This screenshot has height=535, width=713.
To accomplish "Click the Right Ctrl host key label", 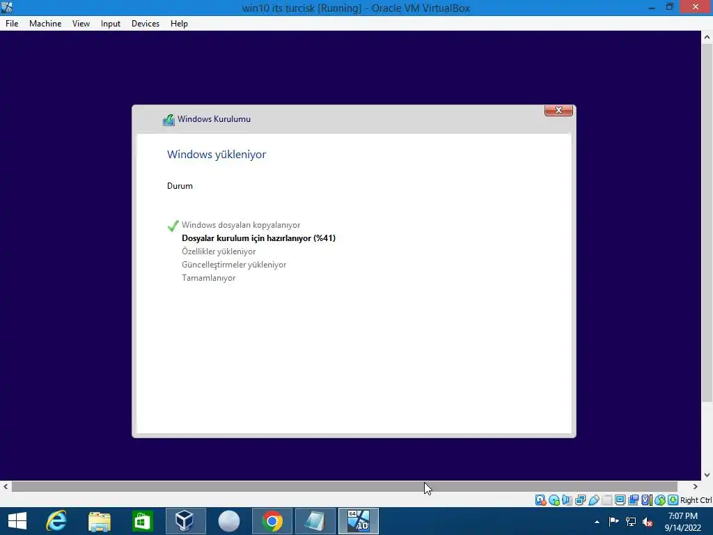I will click(696, 500).
